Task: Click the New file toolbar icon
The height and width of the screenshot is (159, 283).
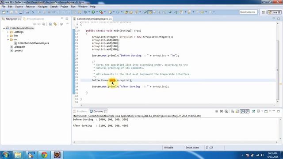Action: click(4, 12)
